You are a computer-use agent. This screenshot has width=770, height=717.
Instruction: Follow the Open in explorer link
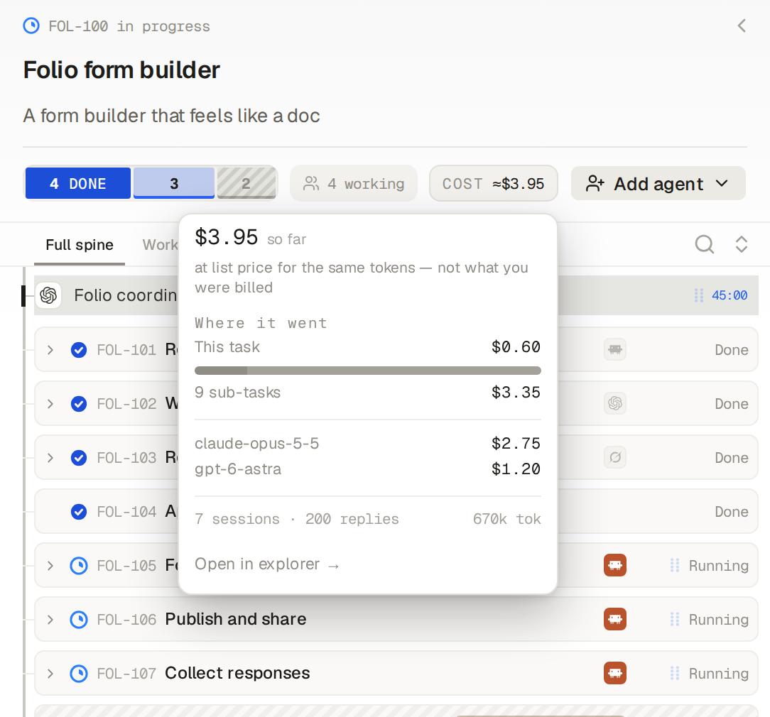point(266,564)
